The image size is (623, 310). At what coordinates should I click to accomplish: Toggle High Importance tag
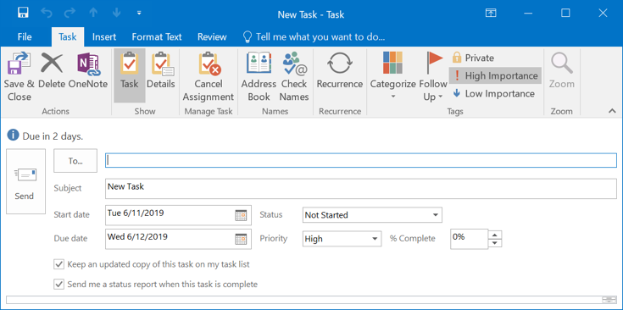click(496, 75)
